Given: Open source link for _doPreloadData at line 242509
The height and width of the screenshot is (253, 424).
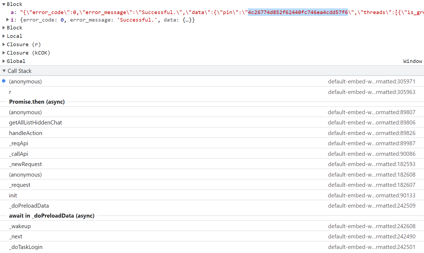Looking at the screenshot, I should click(372, 206).
